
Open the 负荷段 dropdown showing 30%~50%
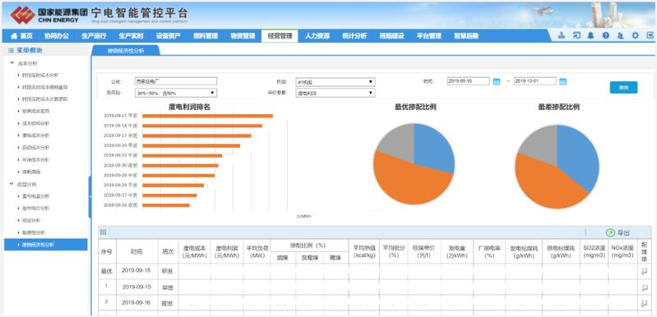pyautogui.click(x=176, y=93)
